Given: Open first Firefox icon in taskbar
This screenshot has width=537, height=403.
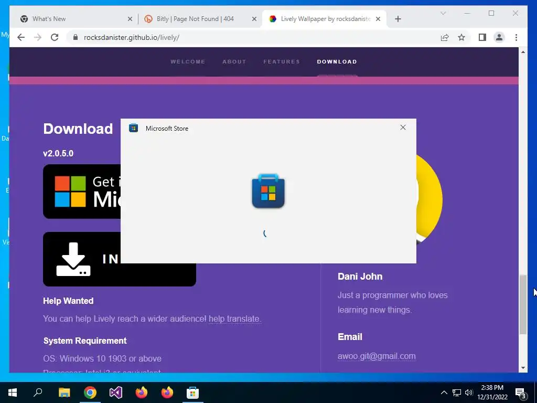Looking at the screenshot, I should click(x=142, y=393).
